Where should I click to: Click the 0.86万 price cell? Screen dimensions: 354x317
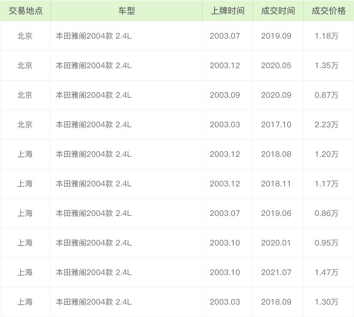[x=326, y=213]
